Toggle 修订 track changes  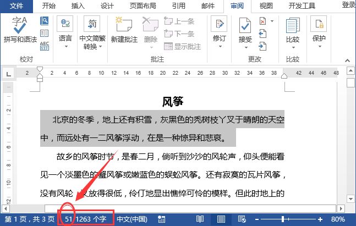tap(219, 24)
